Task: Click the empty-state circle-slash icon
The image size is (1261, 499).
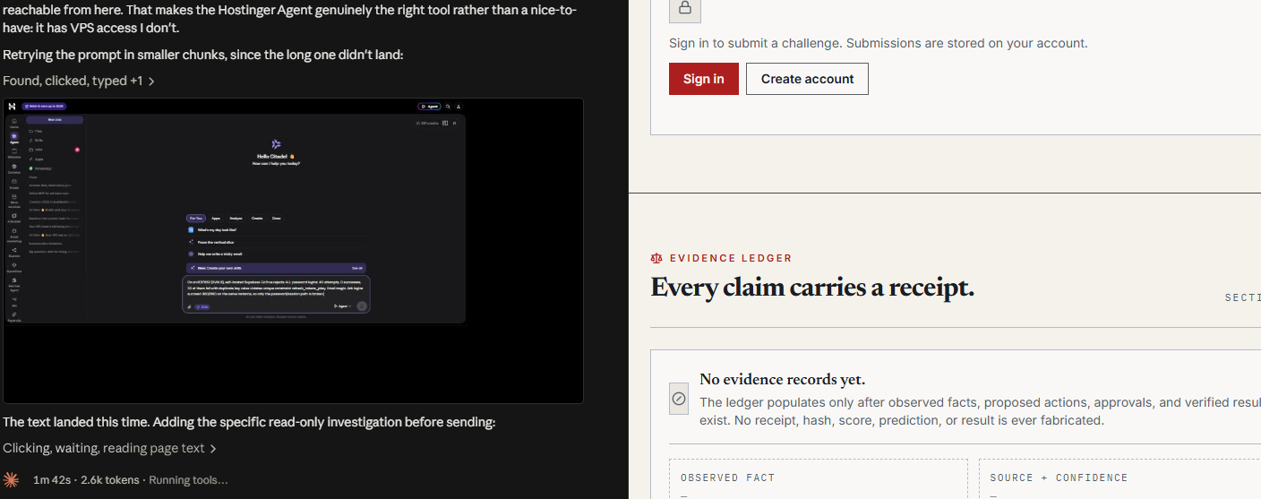Action: (x=679, y=399)
